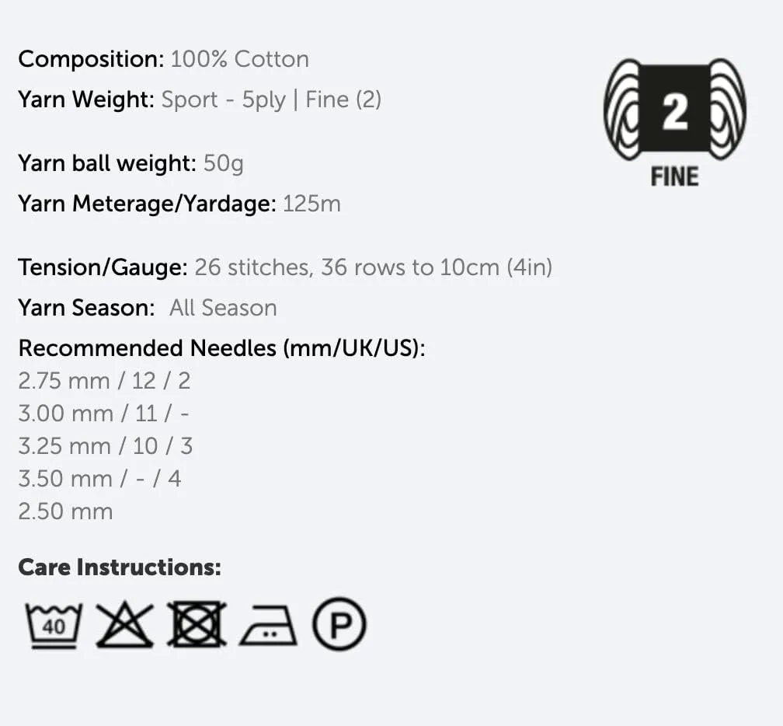This screenshot has height=726, width=783.
Task: Click the iron medium heat icon
Action: [x=268, y=626]
